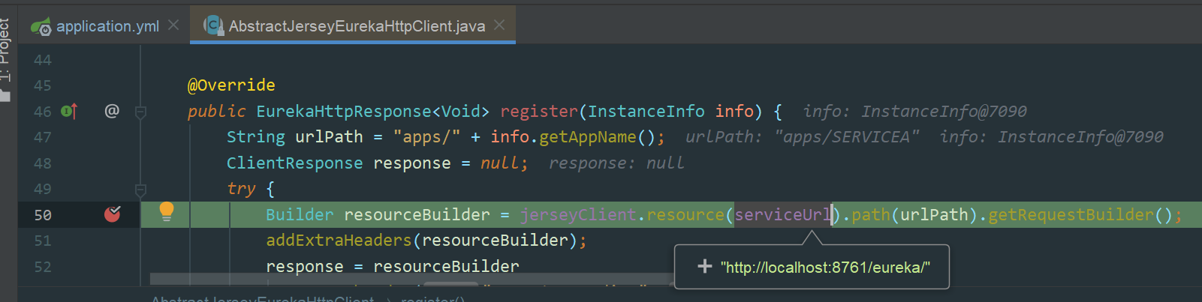Click the @ gutter marker on line 46
This screenshot has height=302, width=1202.
tap(112, 111)
